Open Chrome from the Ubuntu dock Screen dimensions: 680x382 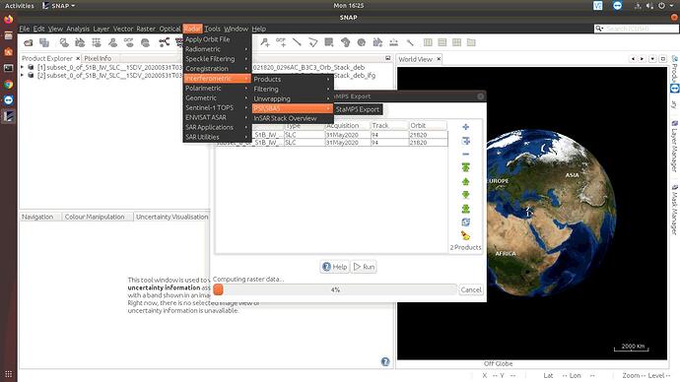pyautogui.click(x=9, y=85)
